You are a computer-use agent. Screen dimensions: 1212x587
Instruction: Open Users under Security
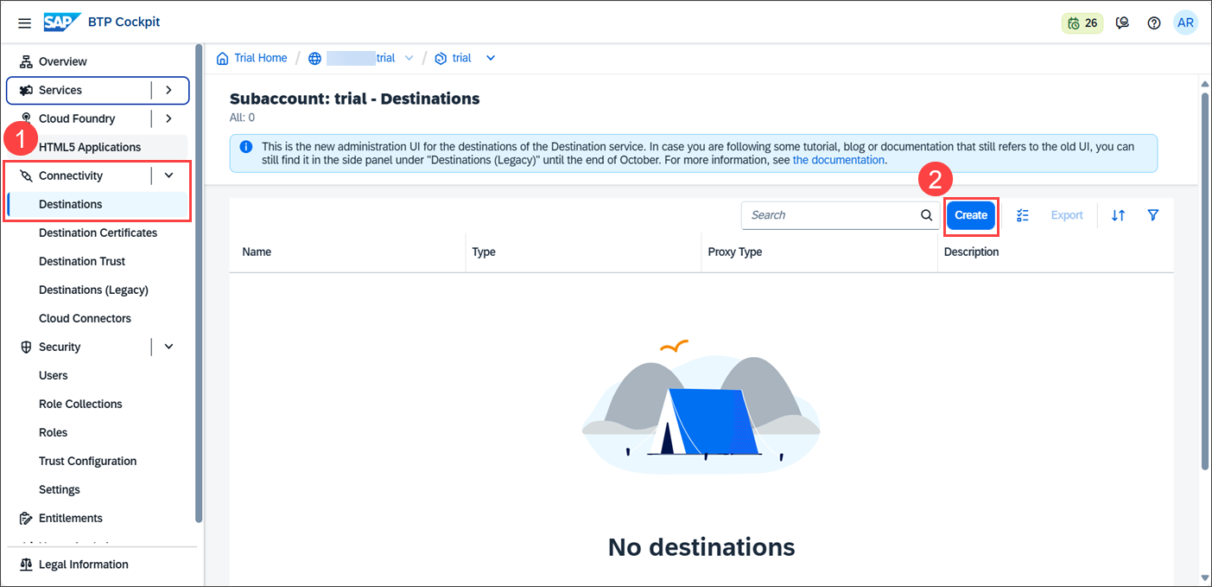click(53, 375)
